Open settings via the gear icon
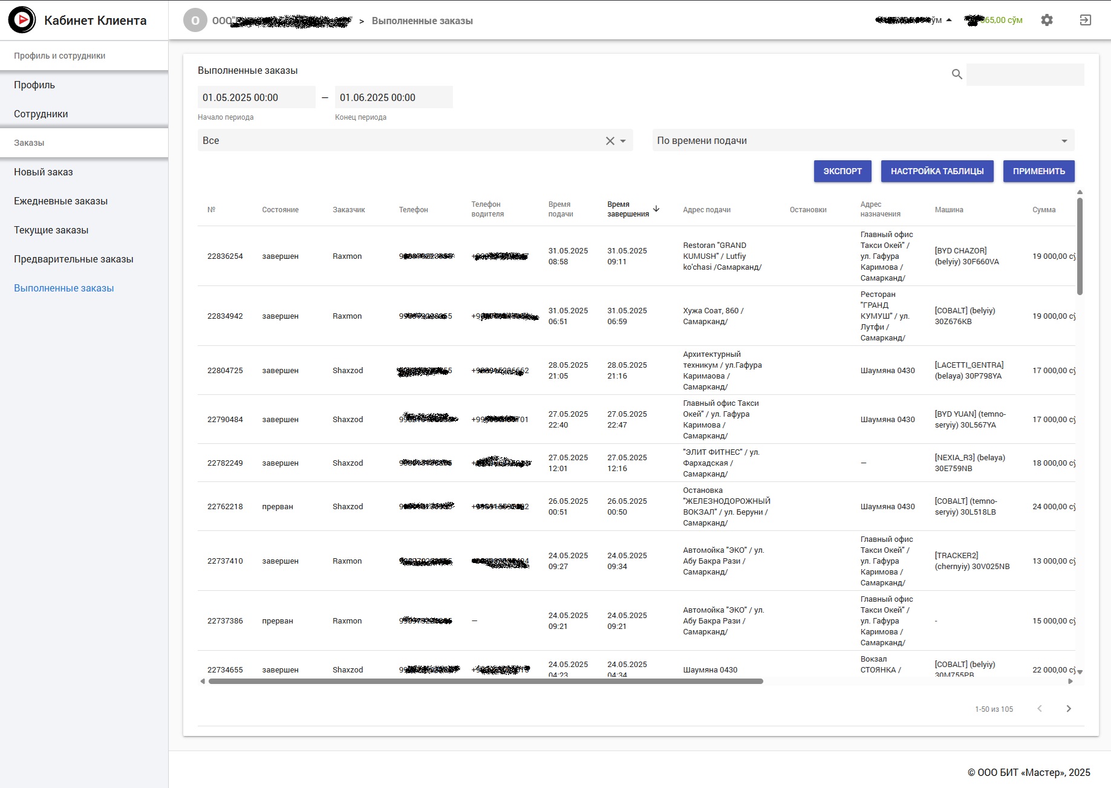 point(1047,20)
